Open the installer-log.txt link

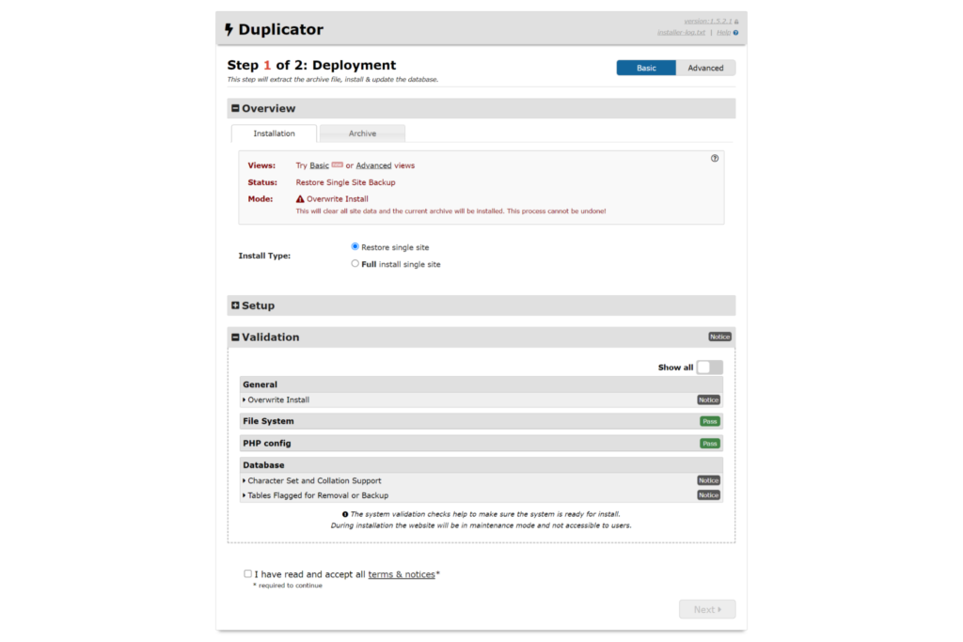[x=681, y=33]
